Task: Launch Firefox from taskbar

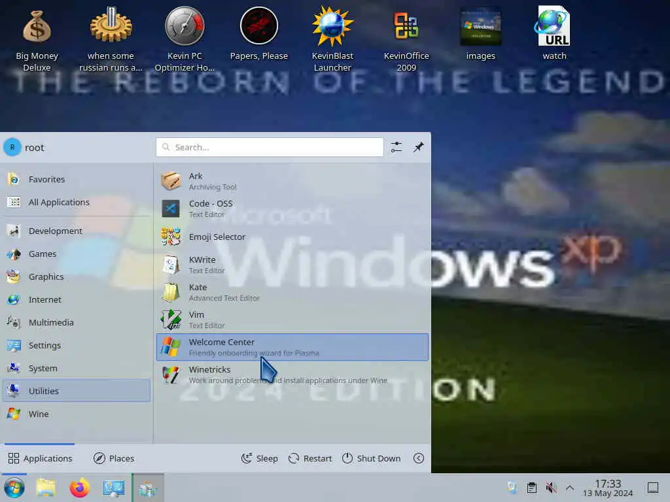Action: point(80,488)
